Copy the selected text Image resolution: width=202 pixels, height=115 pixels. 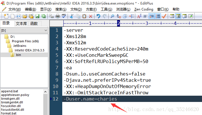coord(78,16)
